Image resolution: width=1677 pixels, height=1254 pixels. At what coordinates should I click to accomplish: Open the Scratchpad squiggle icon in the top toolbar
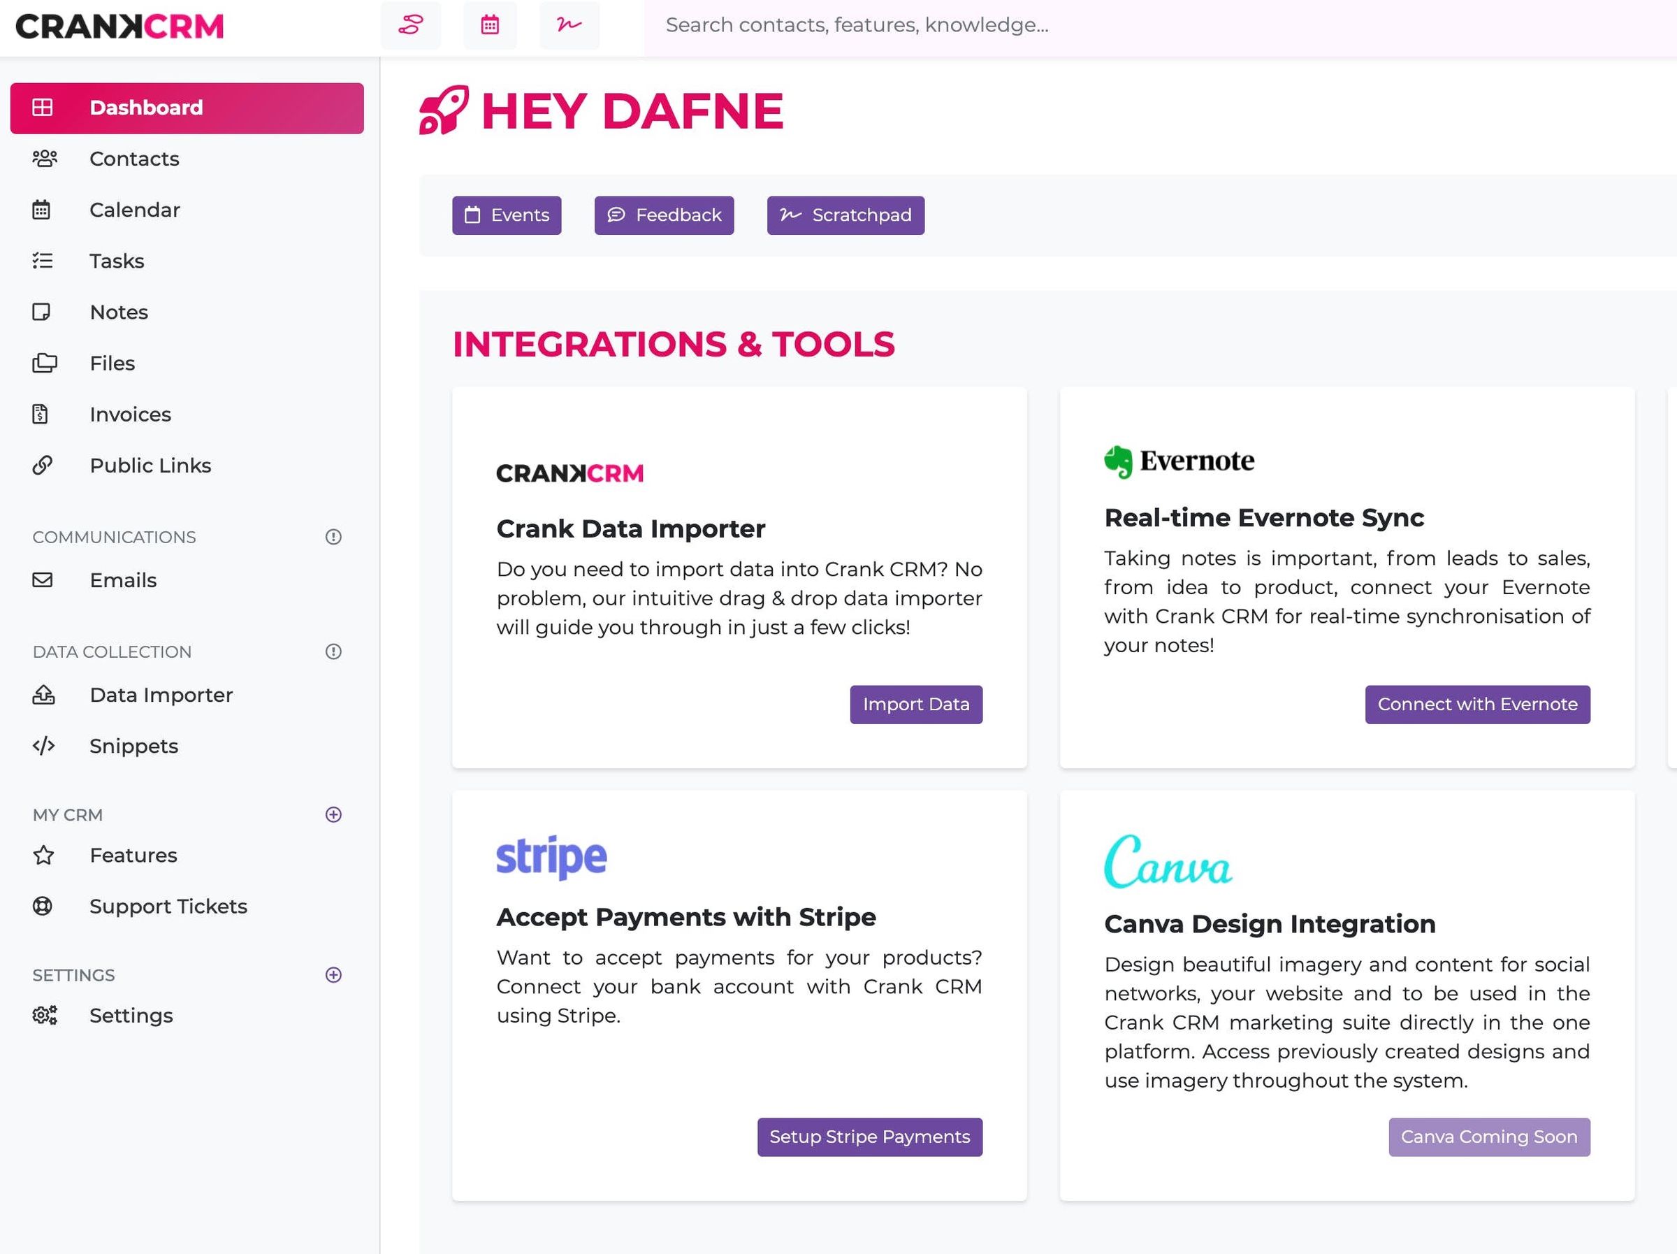pos(569,25)
